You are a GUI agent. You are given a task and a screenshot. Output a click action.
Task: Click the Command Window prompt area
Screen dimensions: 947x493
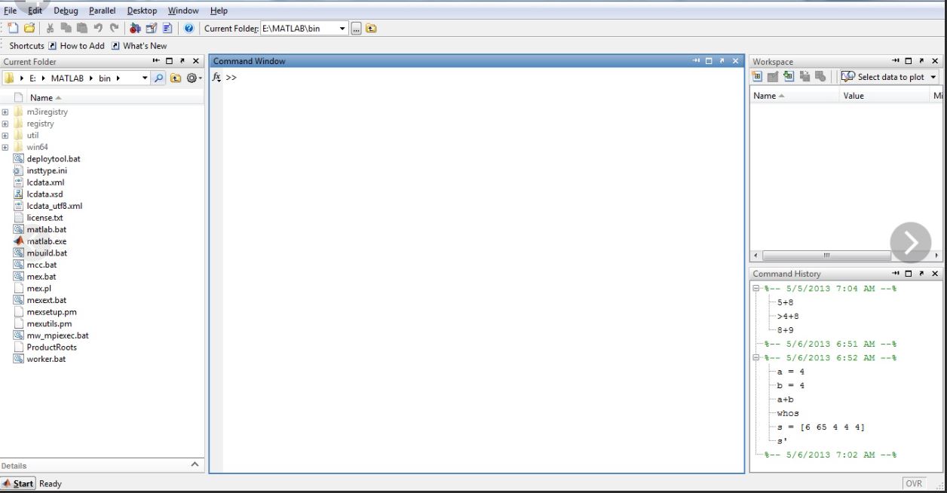(483, 271)
